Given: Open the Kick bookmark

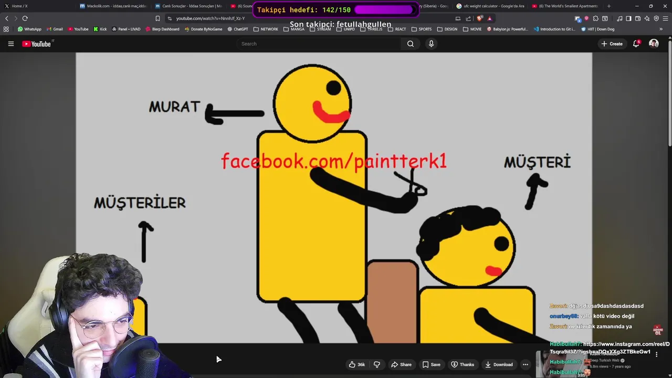Looking at the screenshot, I should pos(100,29).
